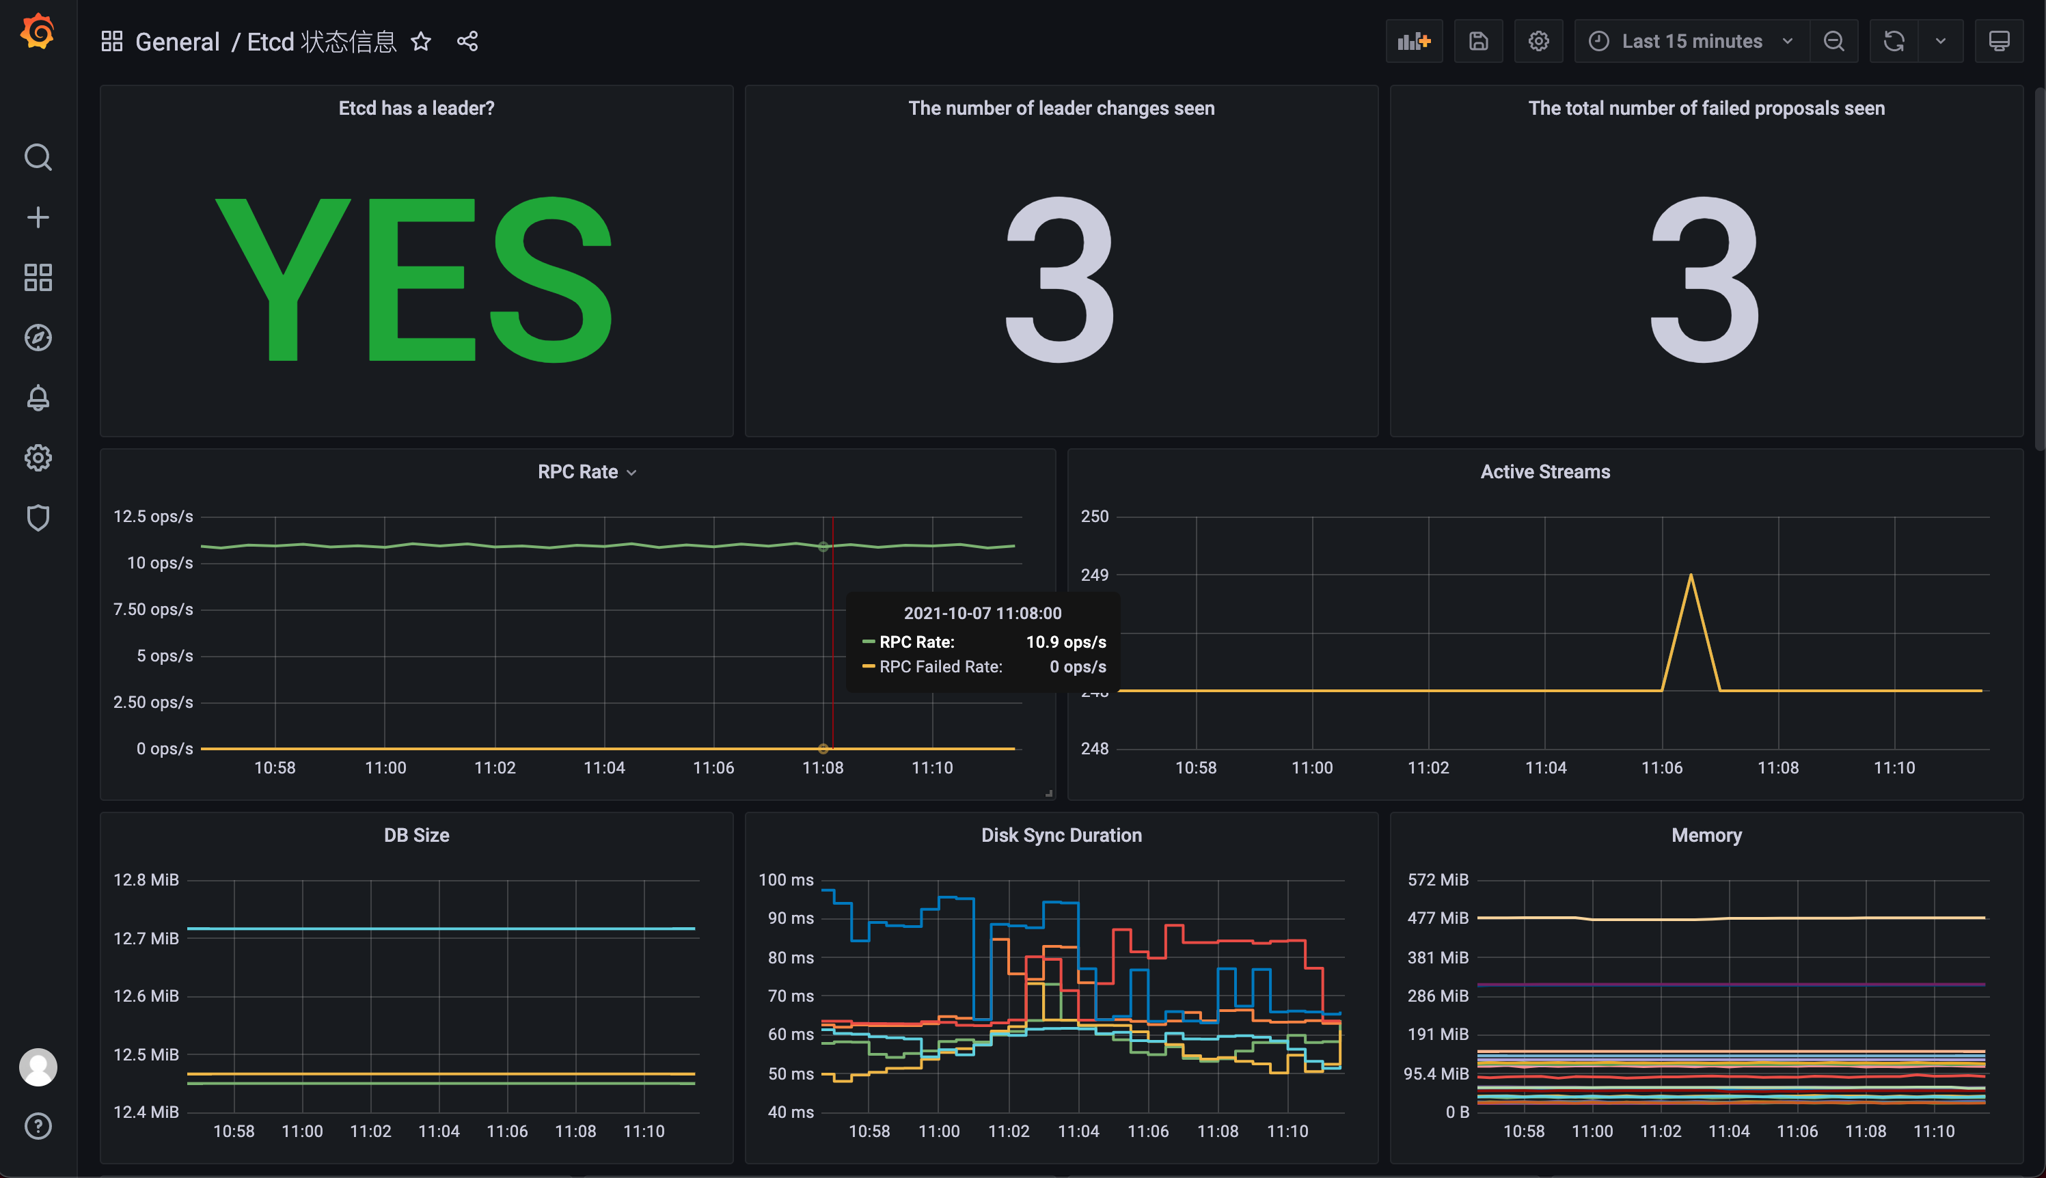Click the 100 ms axis label in Disk Sync

(786, 879)
